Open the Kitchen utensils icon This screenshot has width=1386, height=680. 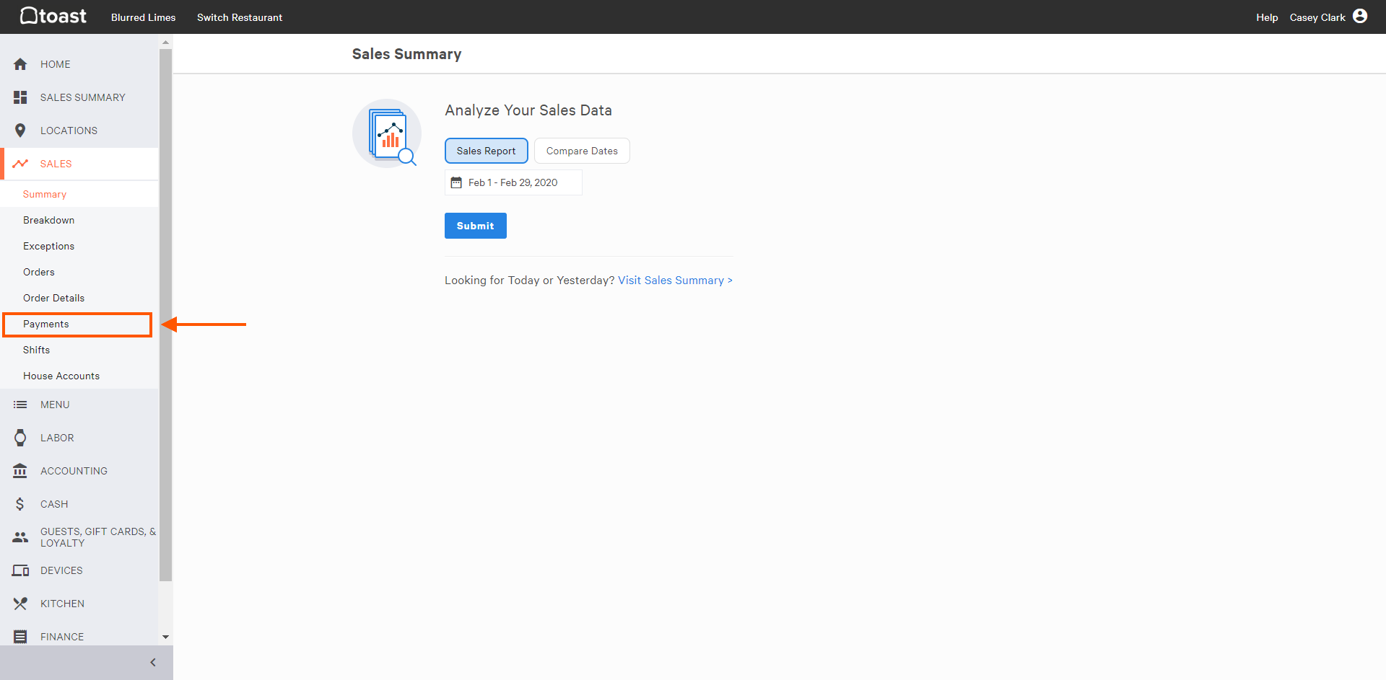pos(20,604)
